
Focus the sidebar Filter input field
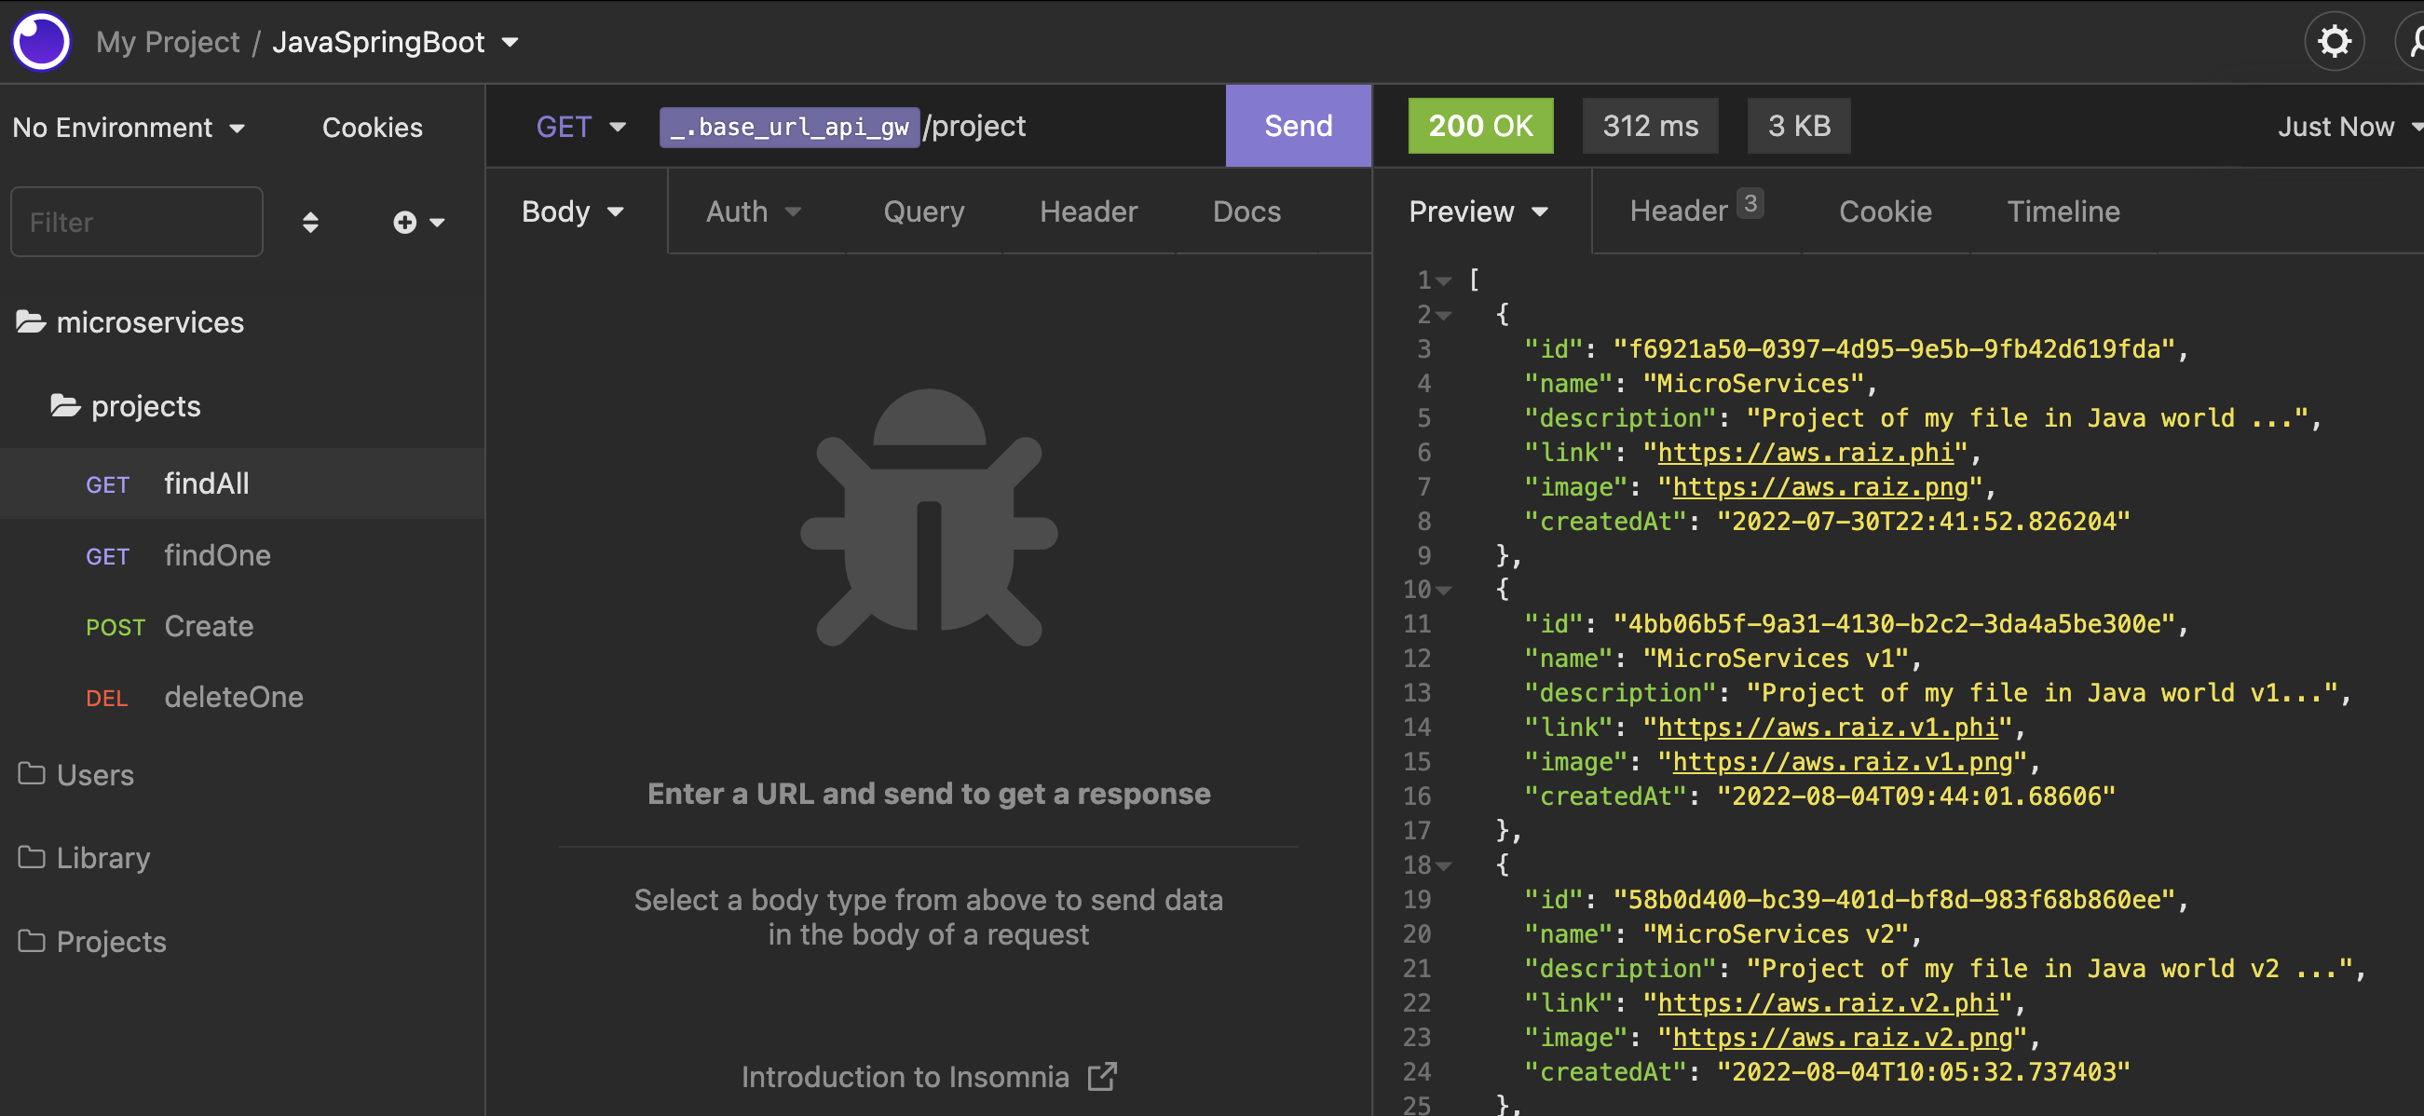point(136,222)
